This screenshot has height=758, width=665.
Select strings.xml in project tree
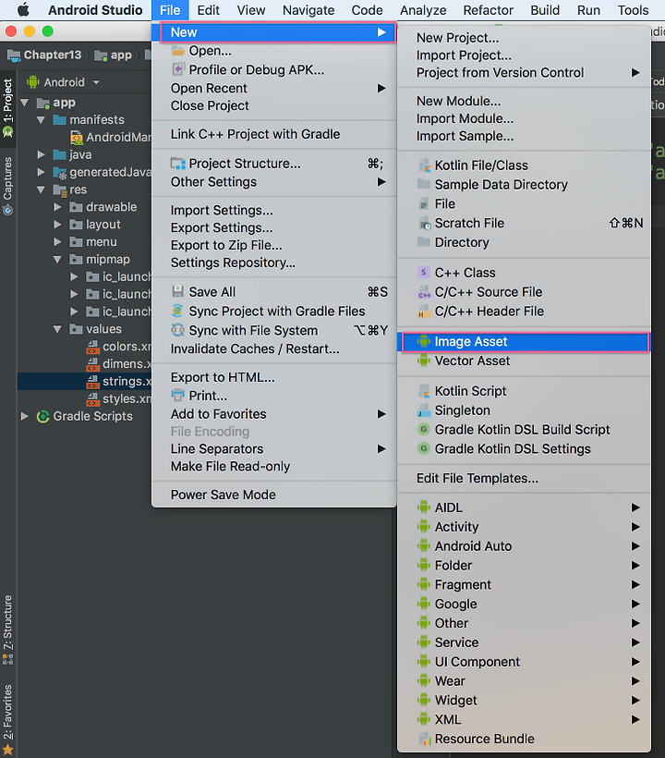pyautogui.click(x=85, y=382)
